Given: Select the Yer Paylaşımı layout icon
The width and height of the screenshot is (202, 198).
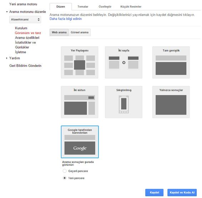Looking at the screenshot, I should 80,63.
